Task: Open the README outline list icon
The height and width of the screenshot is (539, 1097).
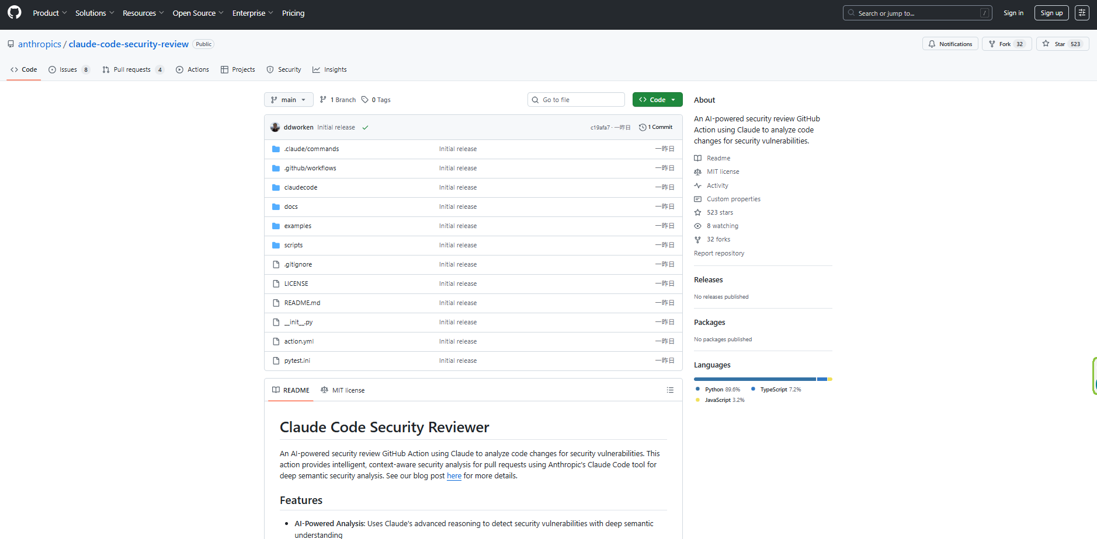Action: (x=670, y=390)
